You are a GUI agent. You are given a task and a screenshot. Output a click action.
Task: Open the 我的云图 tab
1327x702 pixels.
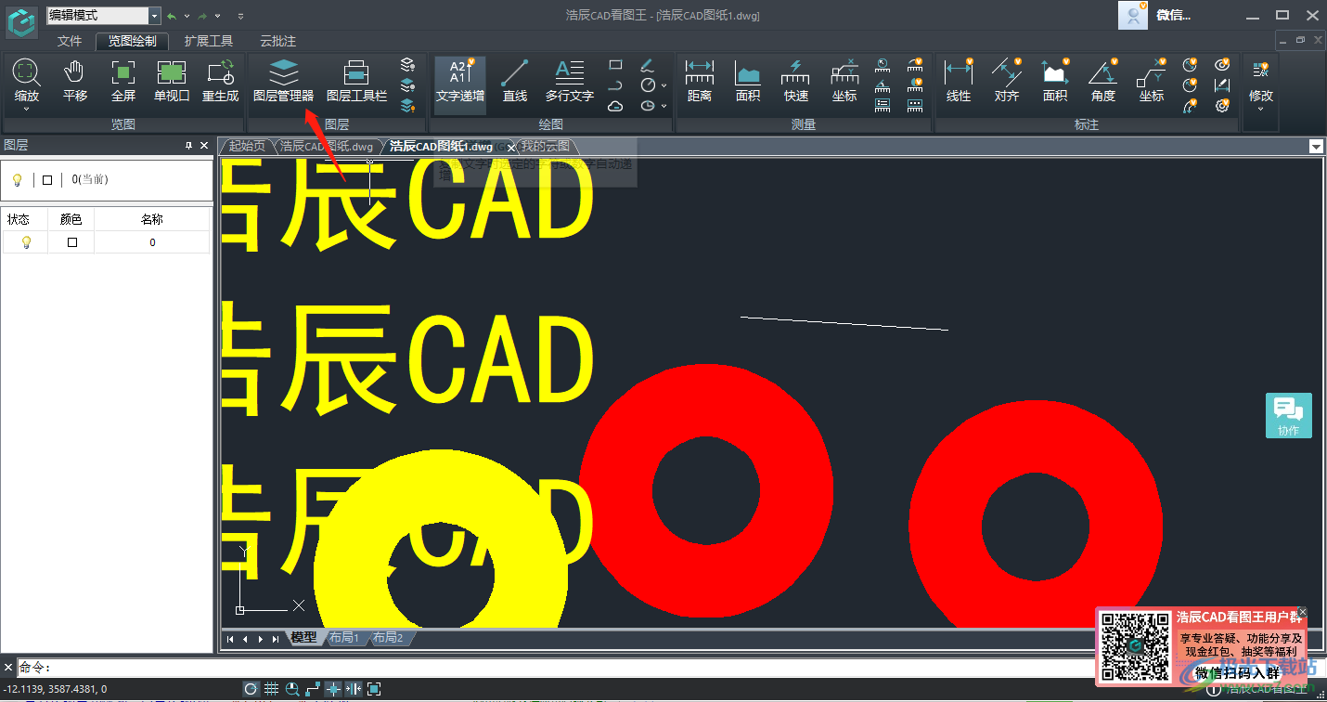click(x=545, y=147)
